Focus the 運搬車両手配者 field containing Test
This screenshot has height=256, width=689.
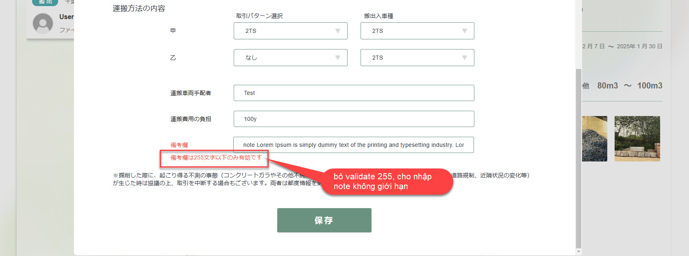point(354,93)
